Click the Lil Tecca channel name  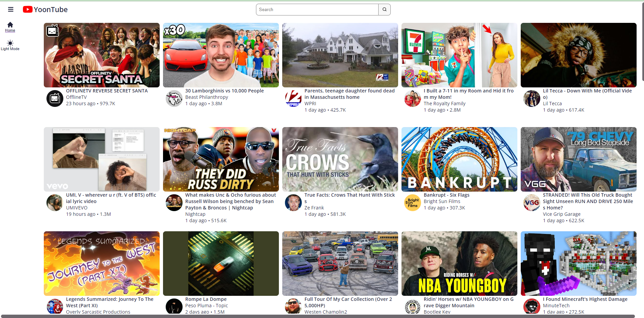(552, 104)
